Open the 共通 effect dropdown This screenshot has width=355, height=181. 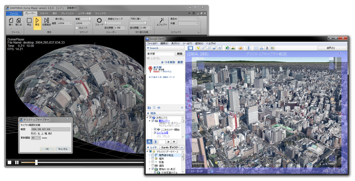(188, 24)
